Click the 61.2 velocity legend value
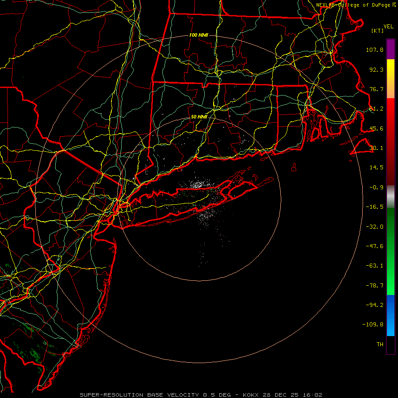The width and height of the screenshot is (398, 398). pos(376,109)
